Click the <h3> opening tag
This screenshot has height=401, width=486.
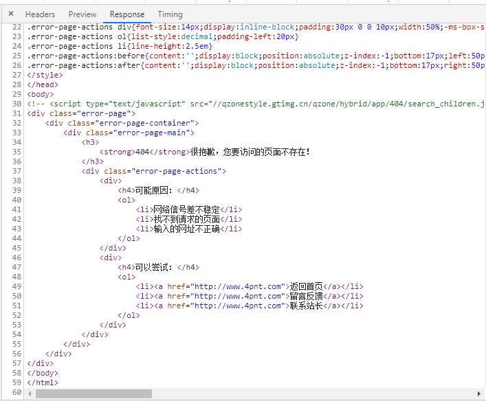[x=91, y=142]
